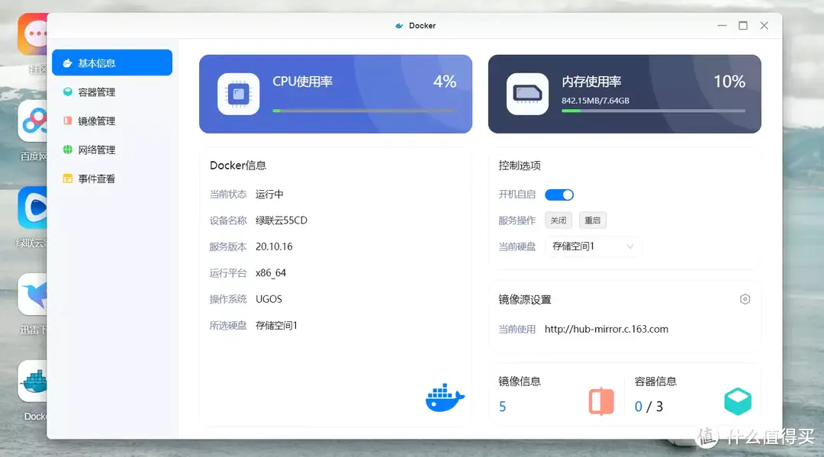Click the large Docker whale logo

[x=445, y=397]
